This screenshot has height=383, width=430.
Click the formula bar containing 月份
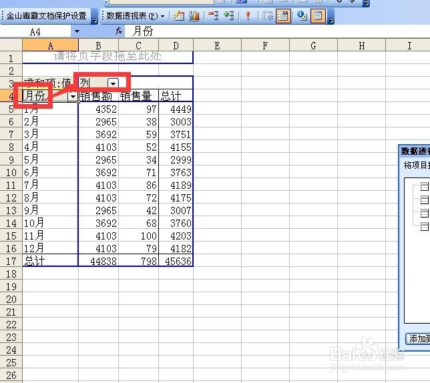click(x=277, y=31)
